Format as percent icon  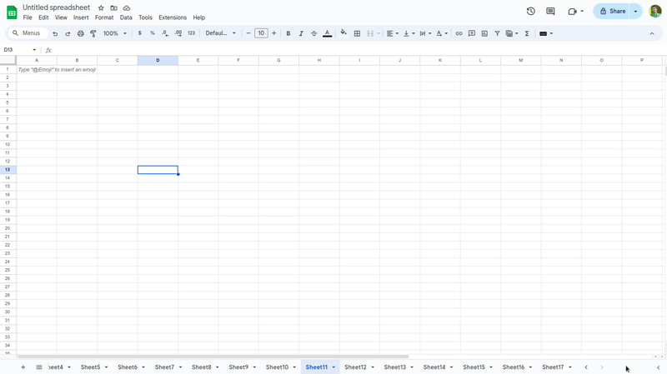coord(153,33)
